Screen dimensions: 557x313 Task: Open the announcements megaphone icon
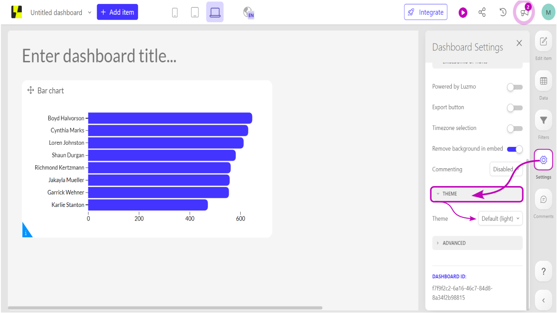(524, 12)
